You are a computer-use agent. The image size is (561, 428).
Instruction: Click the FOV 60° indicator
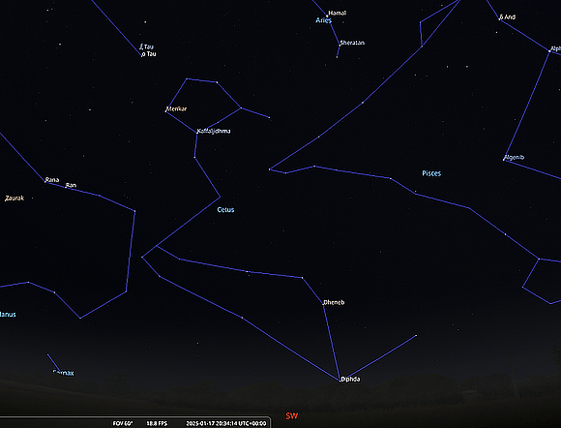coord(123,423)
